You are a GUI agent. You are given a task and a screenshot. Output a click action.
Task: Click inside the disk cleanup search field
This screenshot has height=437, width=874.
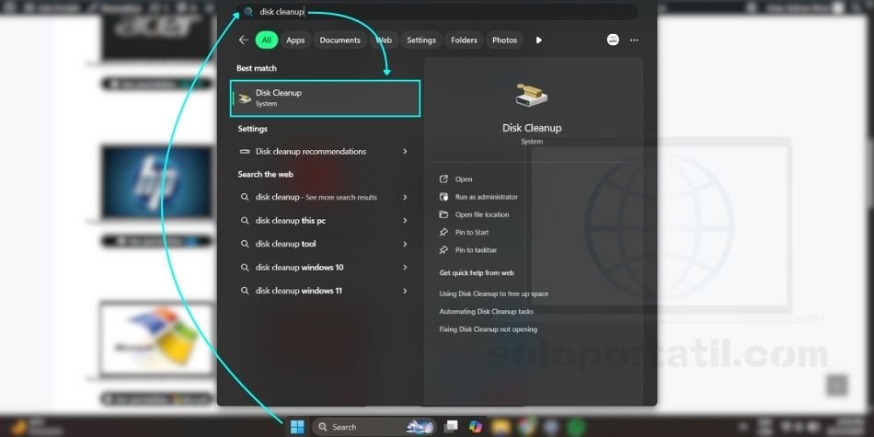(x=437, y=12)
